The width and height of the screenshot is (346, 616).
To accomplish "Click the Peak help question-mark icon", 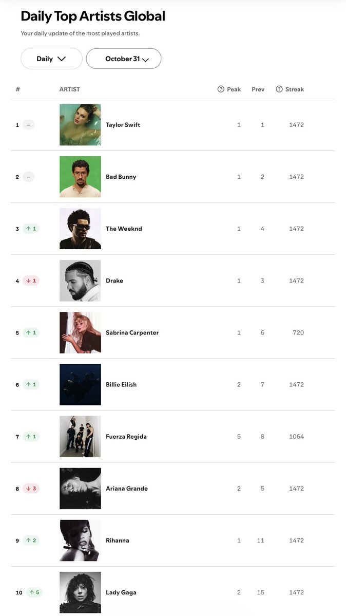I will coord(221,89).
